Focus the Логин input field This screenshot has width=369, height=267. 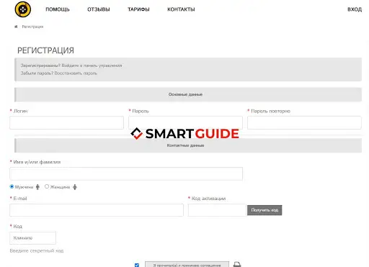click(x=66, y=123)
